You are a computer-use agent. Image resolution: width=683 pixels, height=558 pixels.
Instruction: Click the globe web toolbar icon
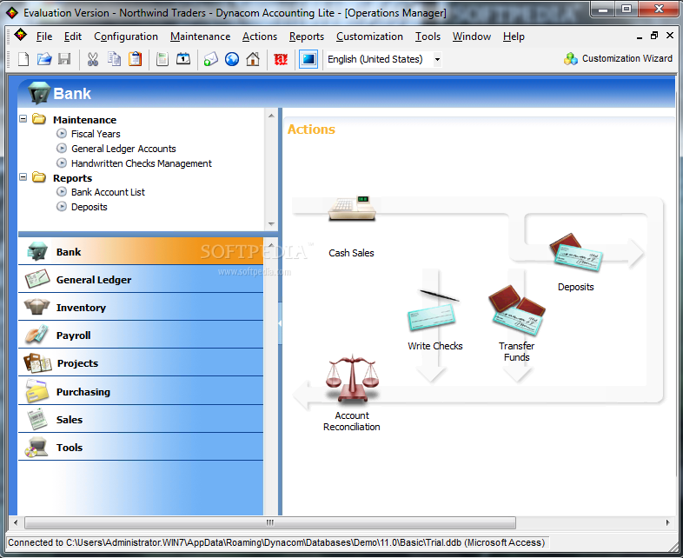point(232,59)
